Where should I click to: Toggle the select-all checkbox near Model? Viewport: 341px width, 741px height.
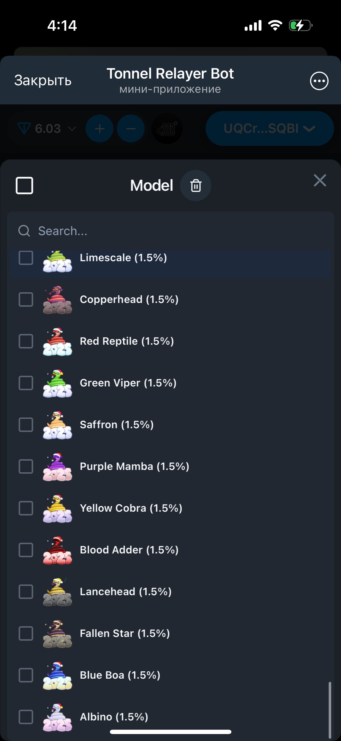(x=24, y=186)
